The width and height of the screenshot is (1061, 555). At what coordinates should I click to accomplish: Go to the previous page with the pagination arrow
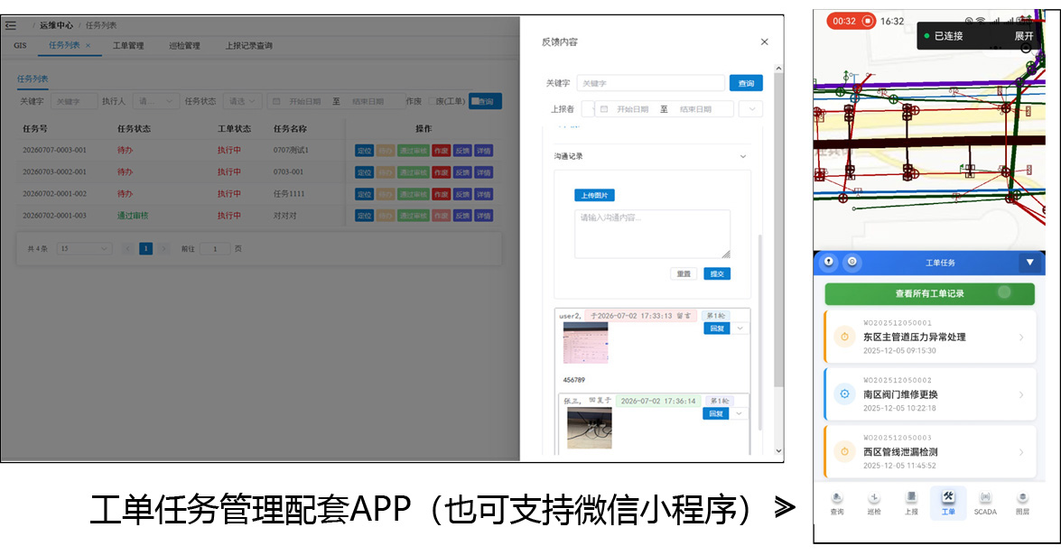(x=127, y=249)
